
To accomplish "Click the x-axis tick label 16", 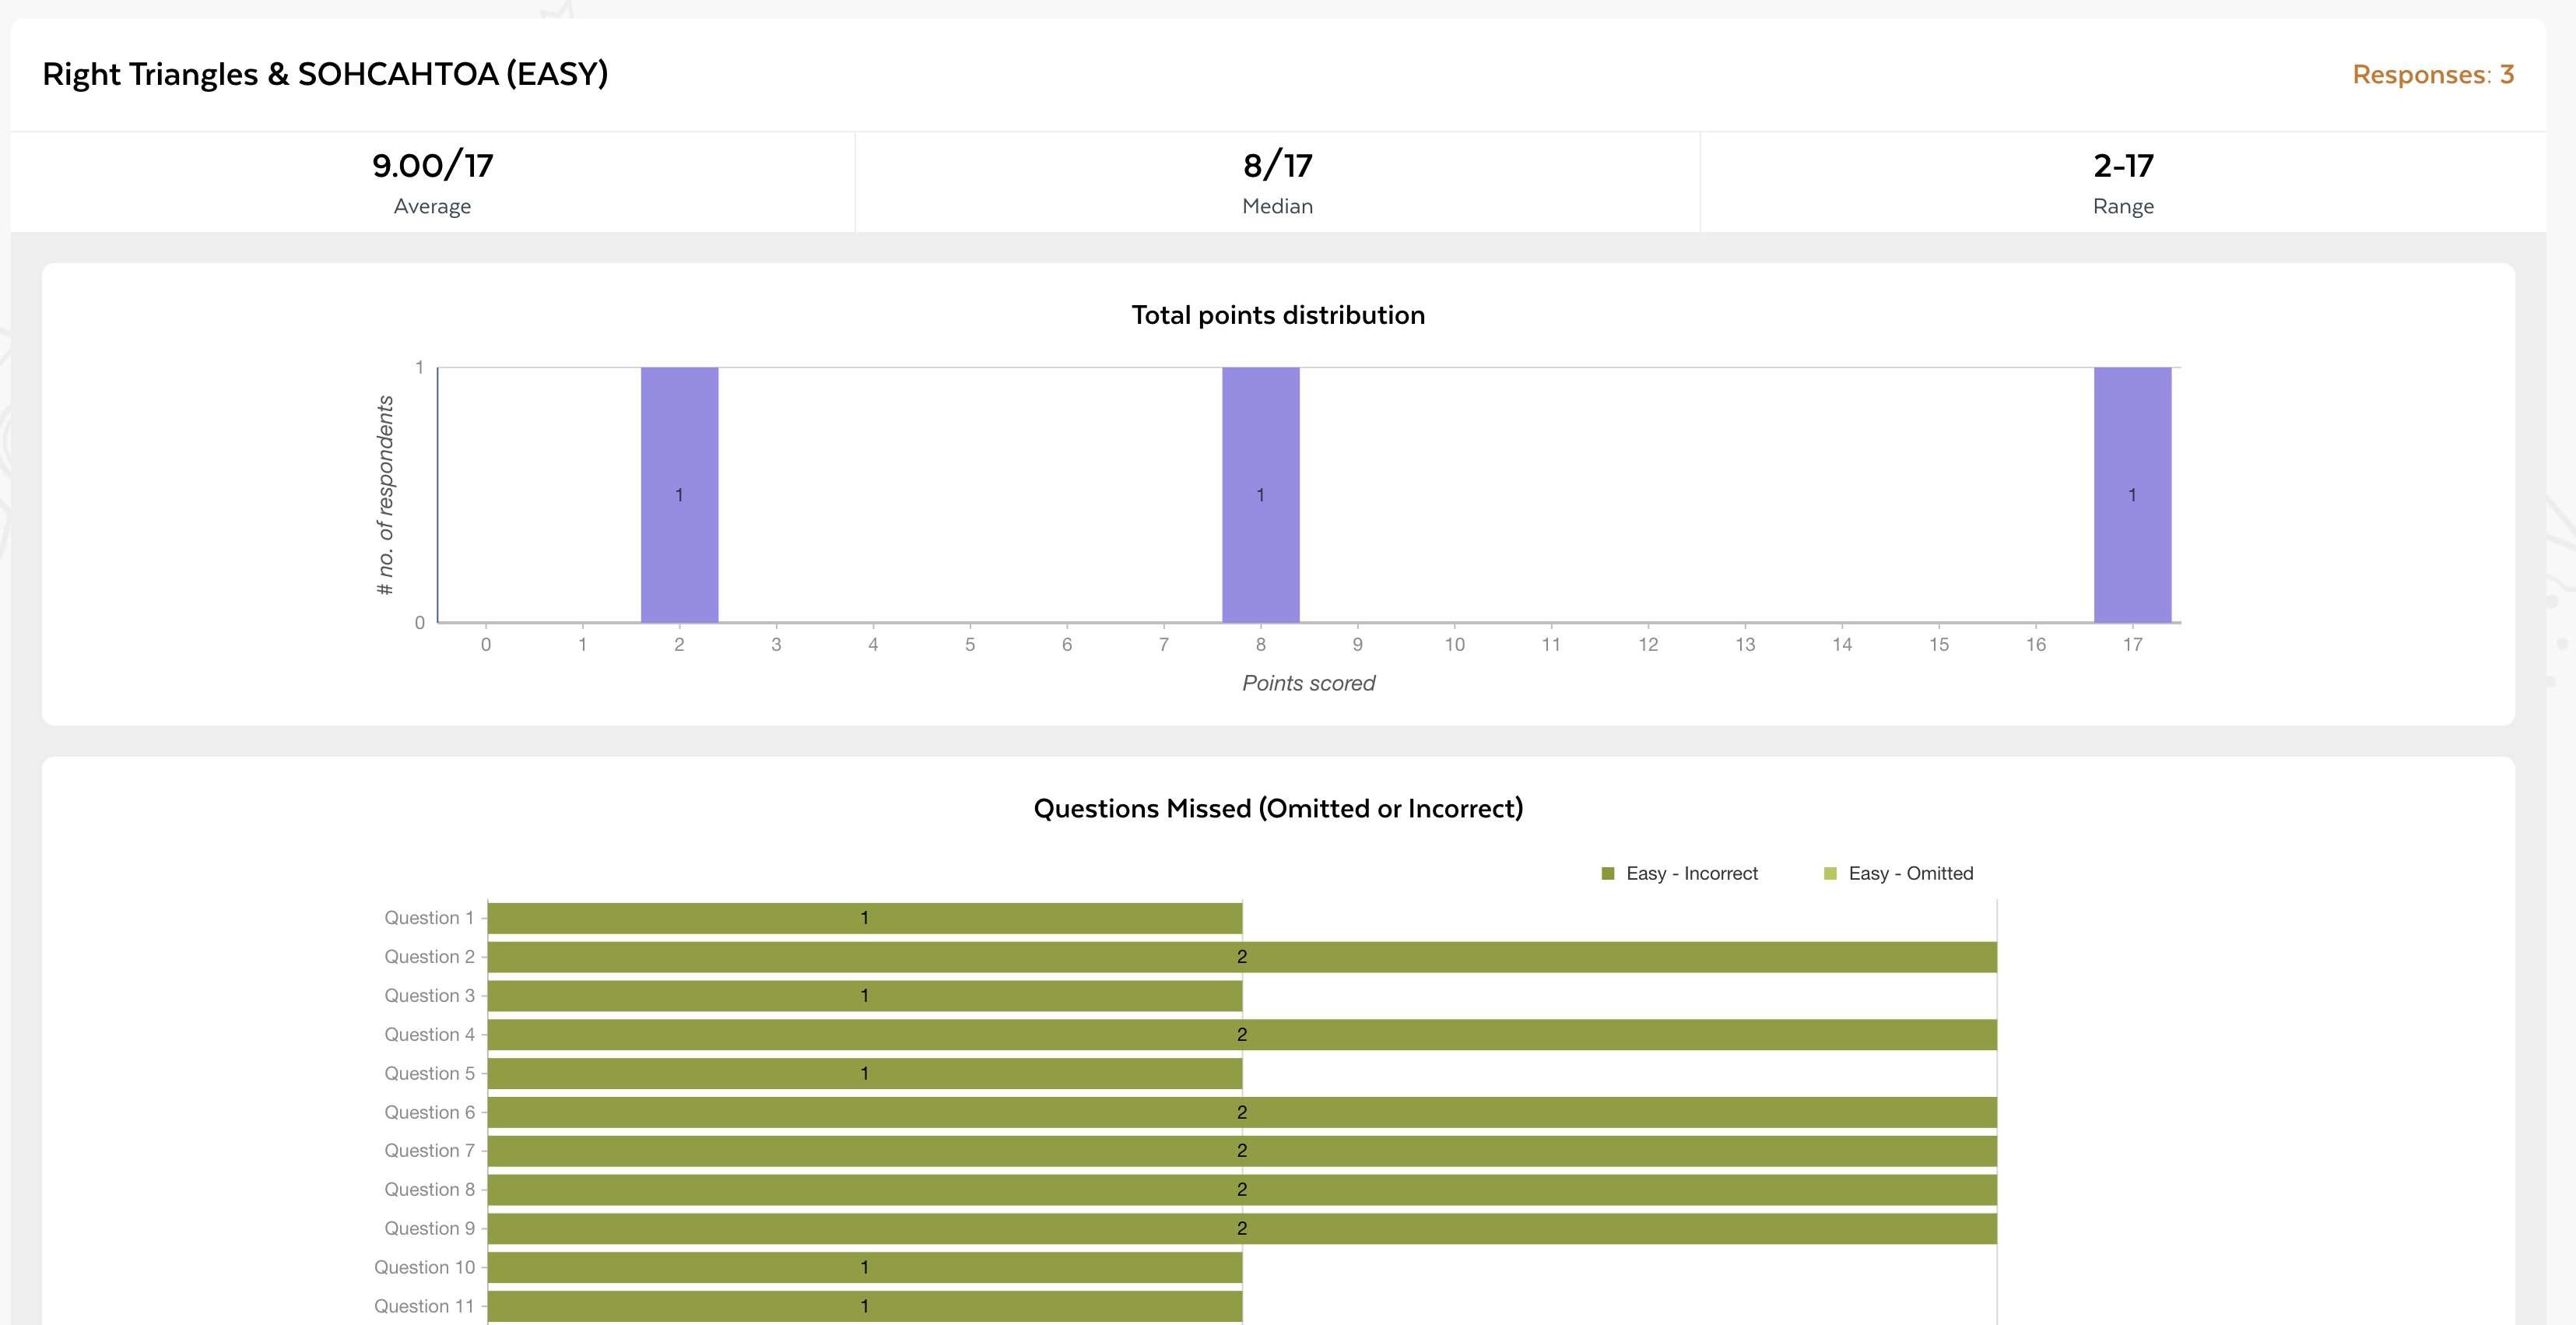I will coord(2035,645).
